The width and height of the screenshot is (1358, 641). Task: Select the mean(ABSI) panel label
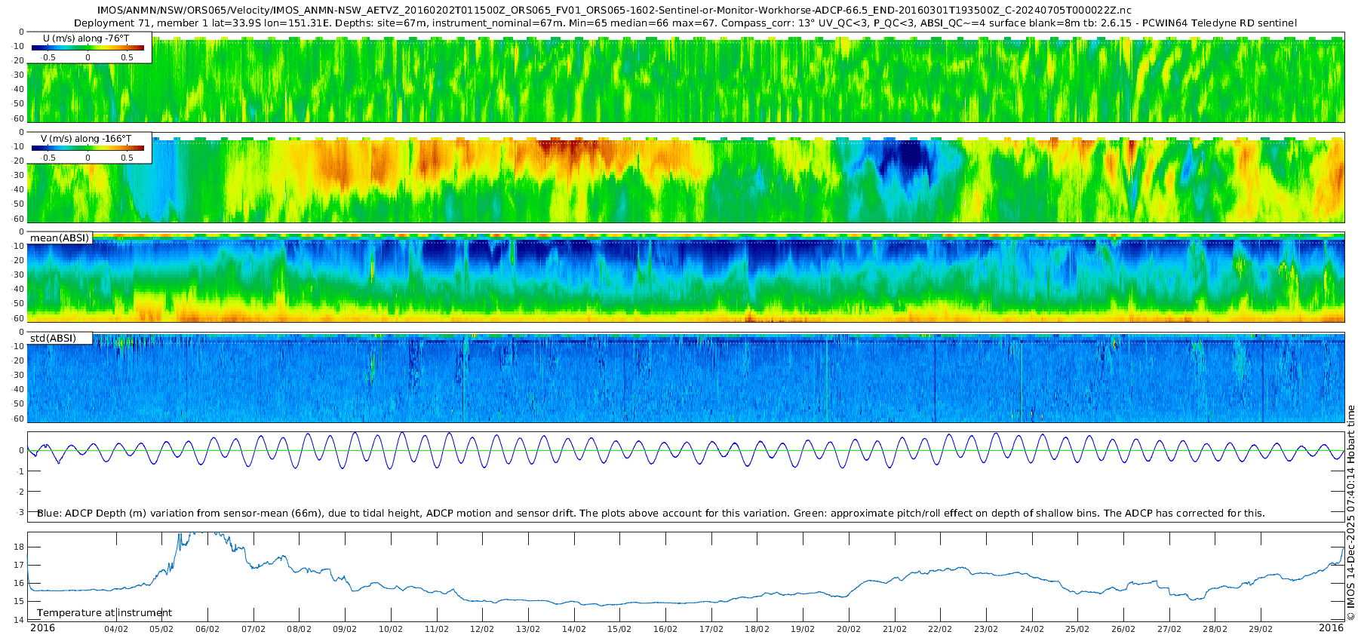point(60,238)
